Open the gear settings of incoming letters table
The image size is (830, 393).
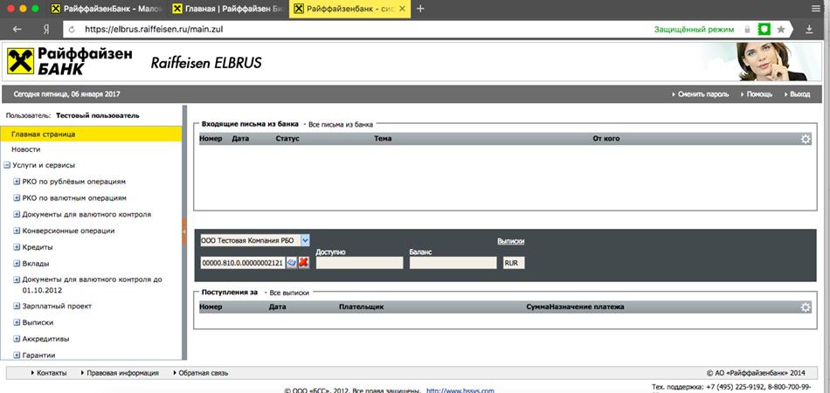pyautogui.click(x=806, y=139)
